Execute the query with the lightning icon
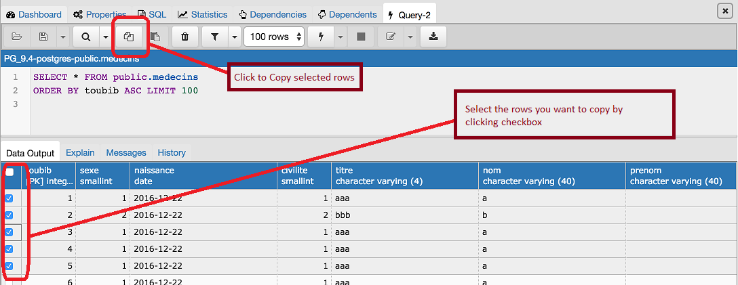The height and width of the screenshot is (285, 738). (320, 37)
